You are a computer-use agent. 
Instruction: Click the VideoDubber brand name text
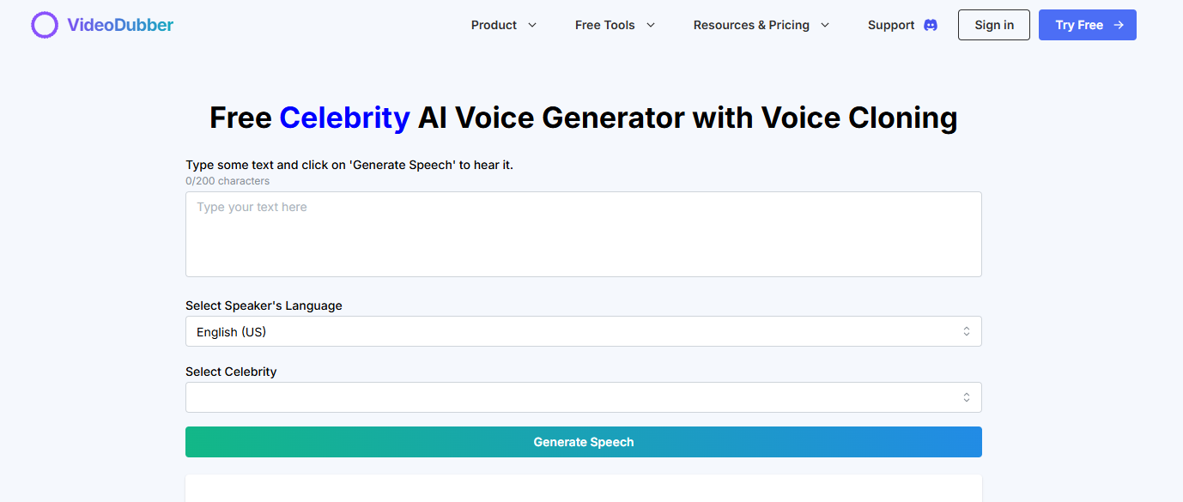point(120,25)
